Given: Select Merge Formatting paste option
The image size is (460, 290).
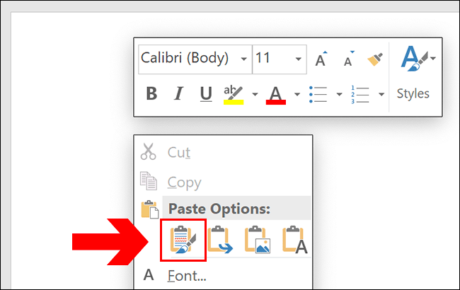Looking at the screenshot, I should (221, 240).
